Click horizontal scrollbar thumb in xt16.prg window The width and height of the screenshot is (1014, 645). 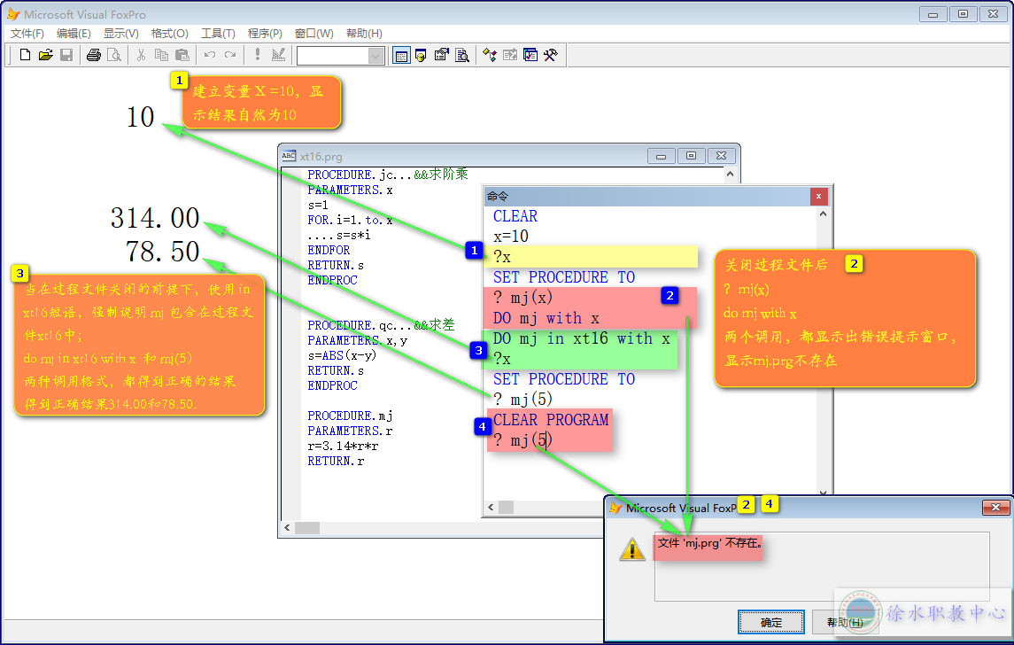click(307, 528)
